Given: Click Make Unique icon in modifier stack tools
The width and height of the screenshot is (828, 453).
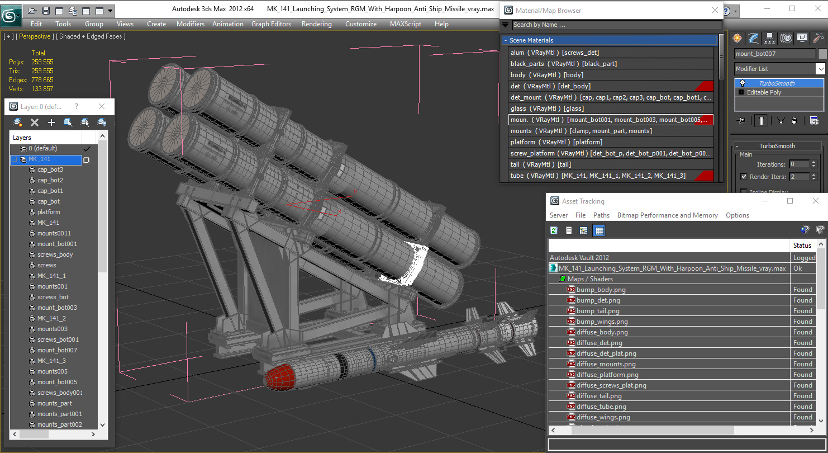Looking at the screenshot, I should [781, 120].
